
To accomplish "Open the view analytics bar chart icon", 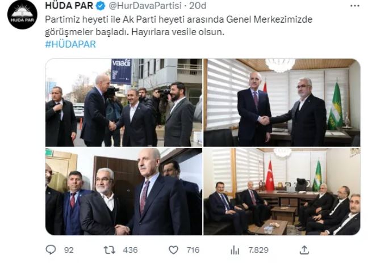I will 235,250.
